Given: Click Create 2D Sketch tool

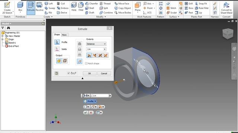Looking at the screenshot, I should (x=7, y=8).
